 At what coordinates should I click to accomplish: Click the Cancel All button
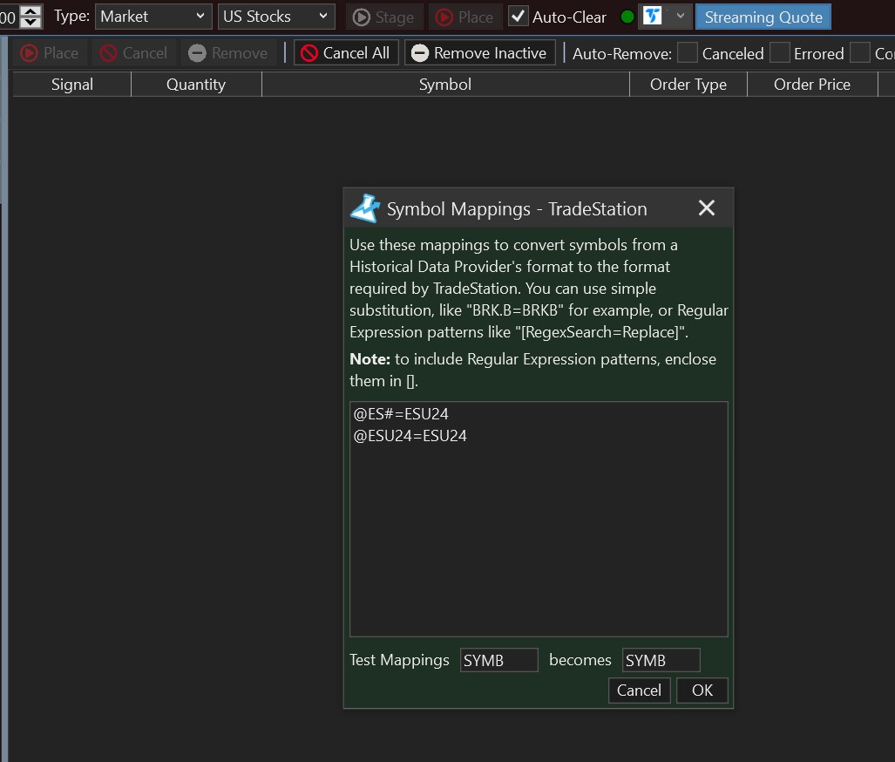pyautogui.click(x=346, y=53)
